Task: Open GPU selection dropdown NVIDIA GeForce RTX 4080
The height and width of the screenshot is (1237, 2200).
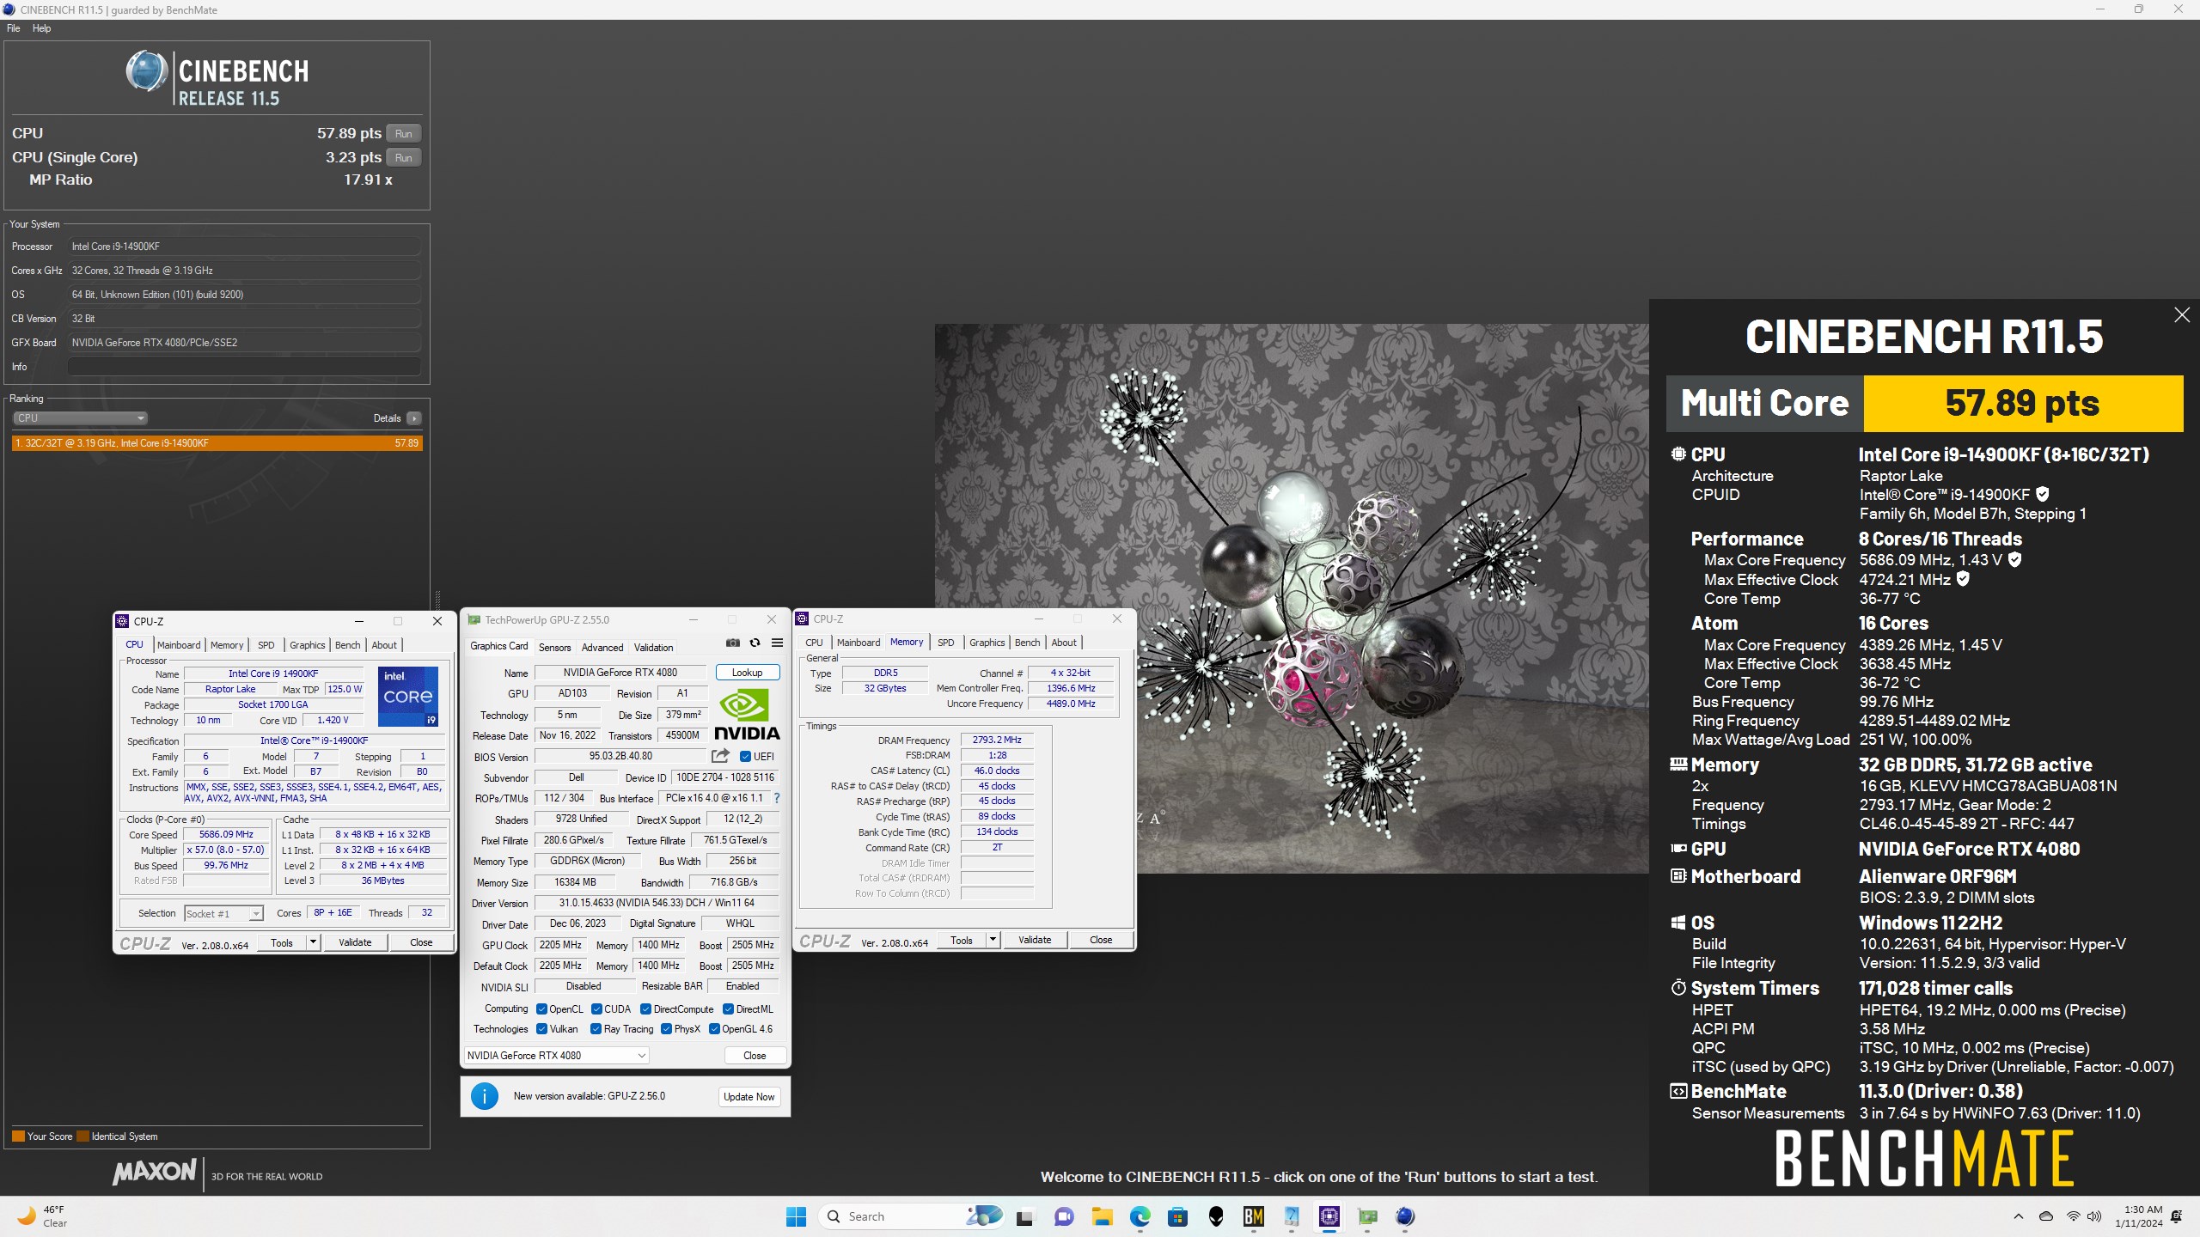Action: (x=556, y=1056)
